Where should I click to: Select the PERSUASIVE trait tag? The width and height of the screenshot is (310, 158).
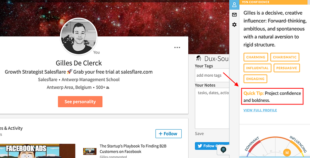pyautogui.click(x=287, y=68)
